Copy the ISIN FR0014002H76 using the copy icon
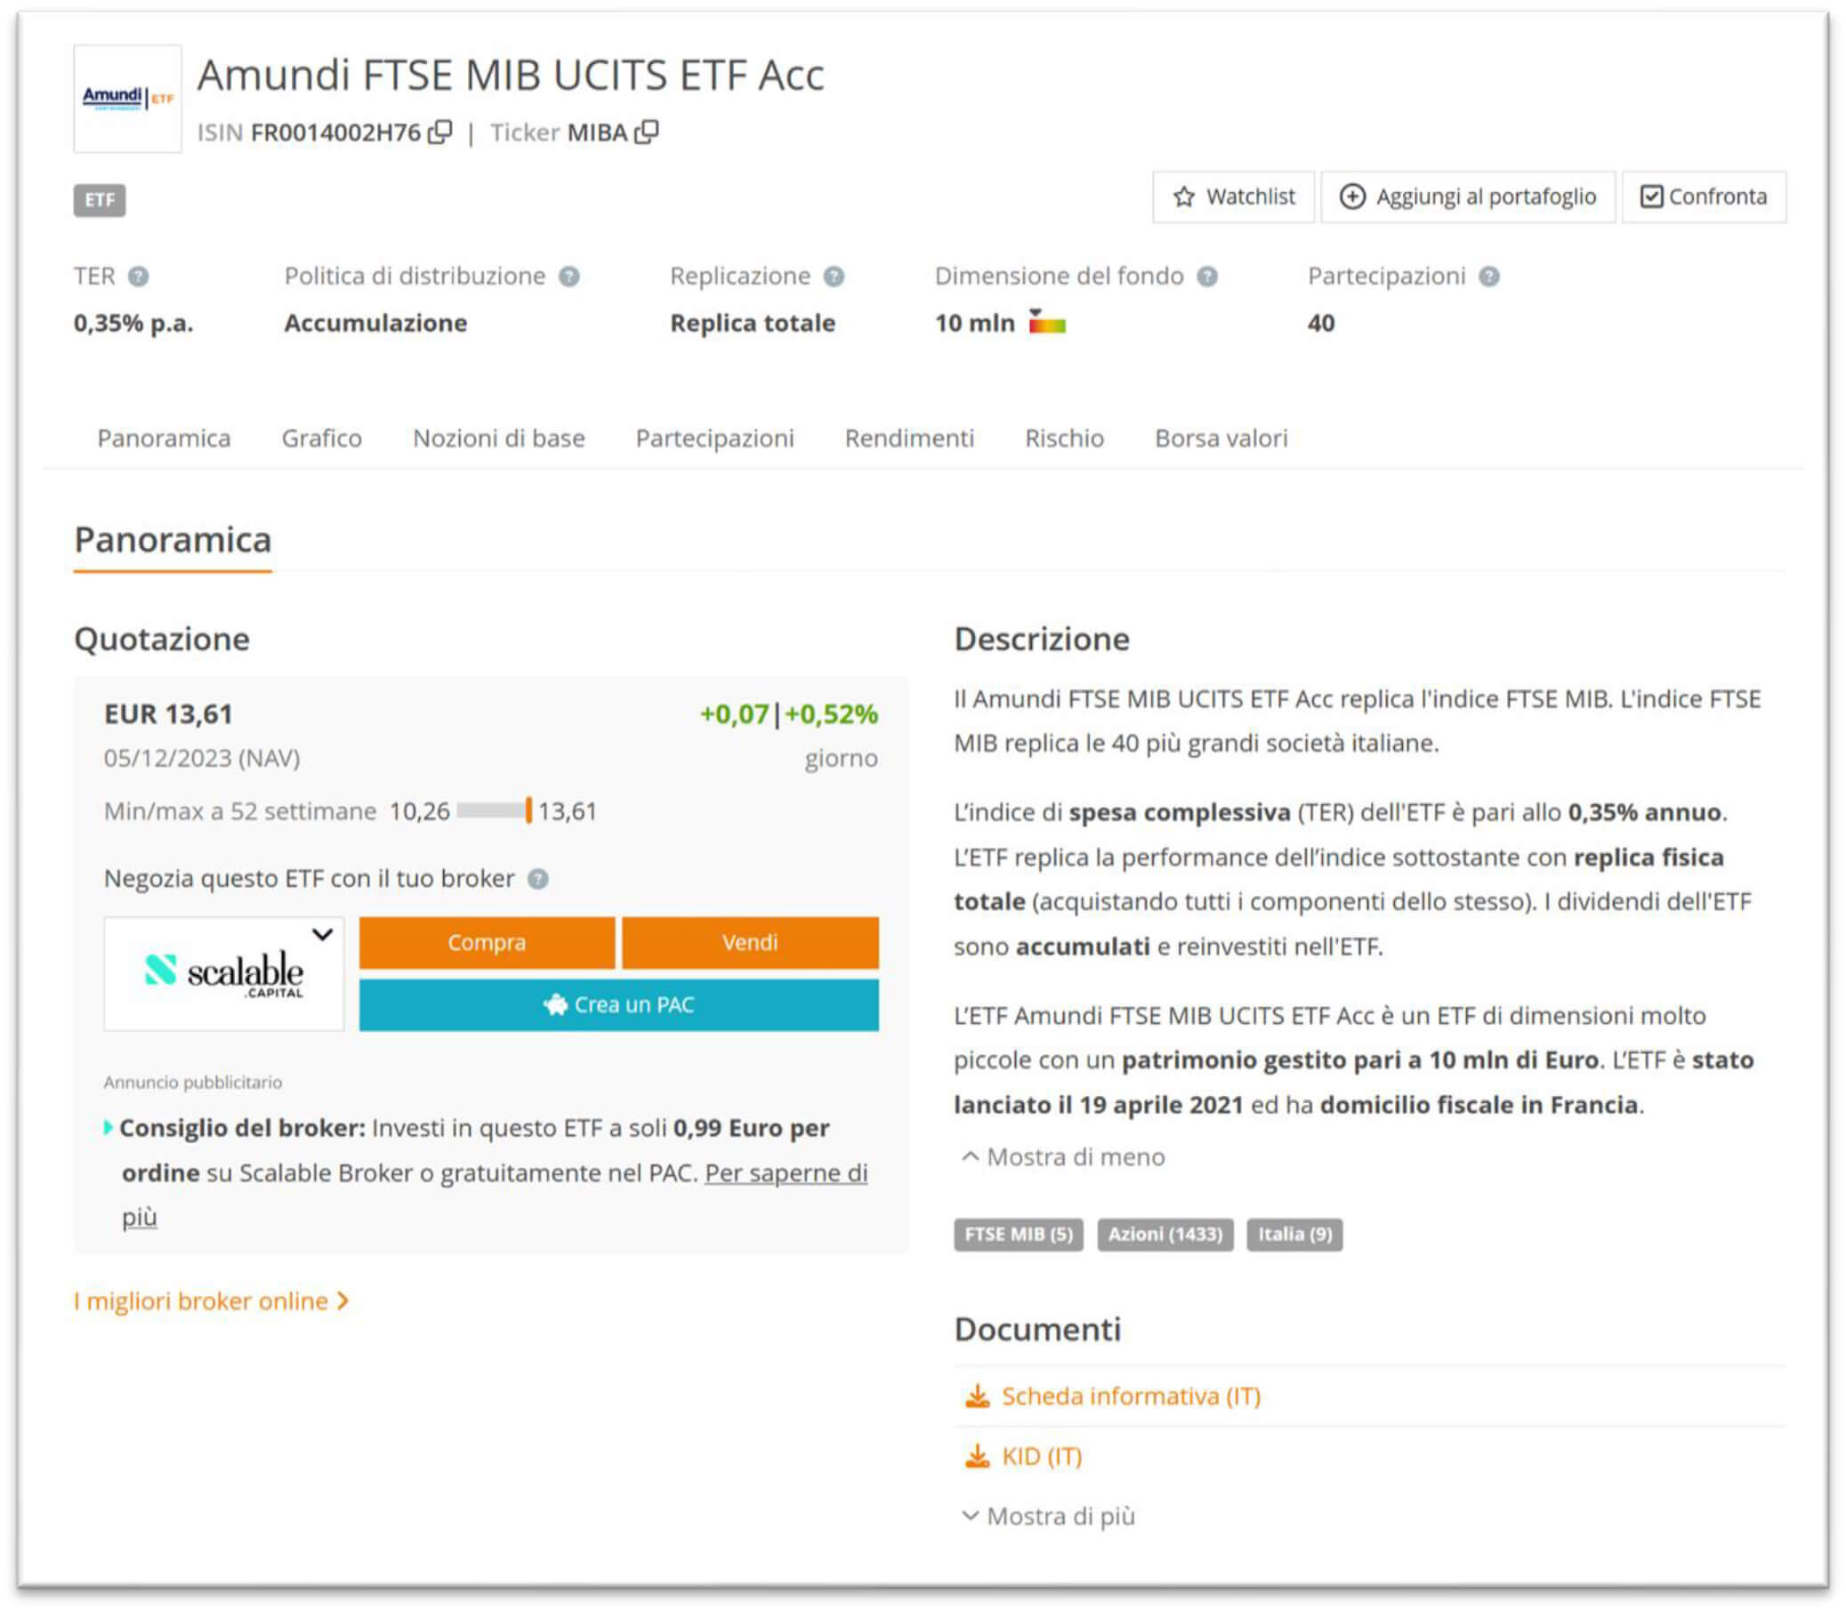The image size is (1846, 1611). coord(441,133)
